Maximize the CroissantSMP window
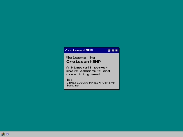The width and height of the screenshot is (183, 137). tap(113, 50)
